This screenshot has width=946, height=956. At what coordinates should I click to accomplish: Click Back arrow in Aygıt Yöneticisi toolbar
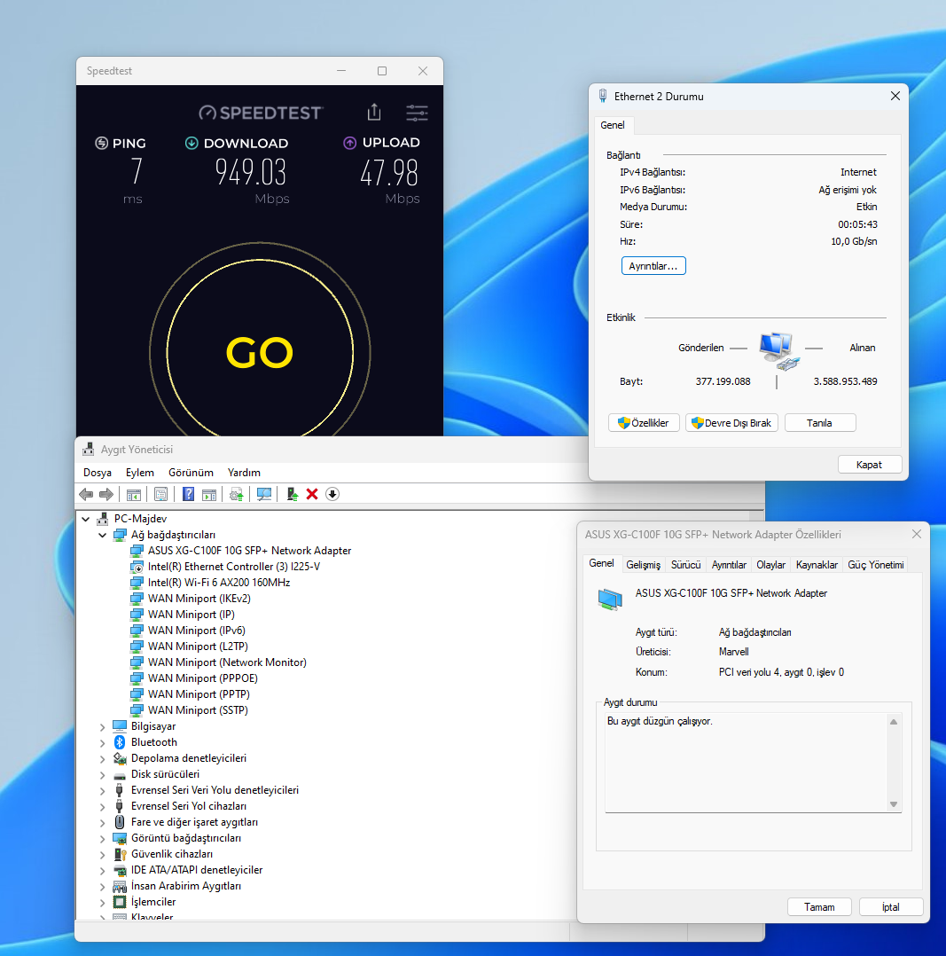click(x=86, y=495)
